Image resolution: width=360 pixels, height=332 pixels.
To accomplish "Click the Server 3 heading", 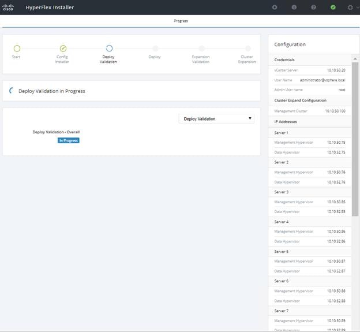I will (282, 192).
